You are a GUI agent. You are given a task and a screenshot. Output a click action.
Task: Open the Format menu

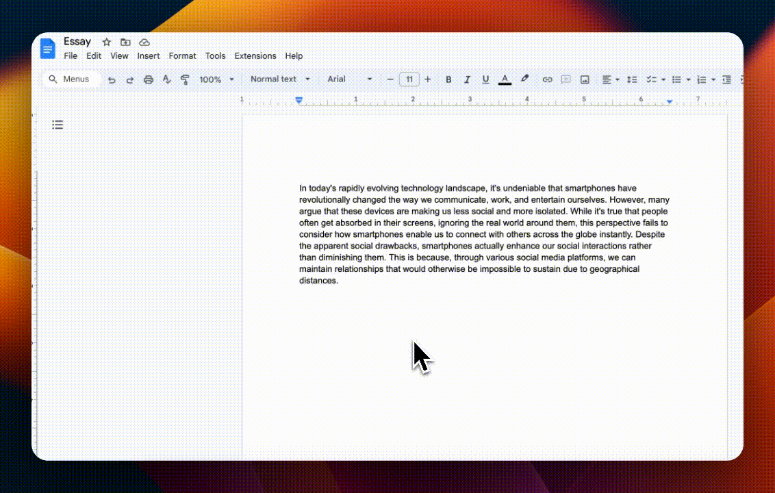(x=182, y=55)
